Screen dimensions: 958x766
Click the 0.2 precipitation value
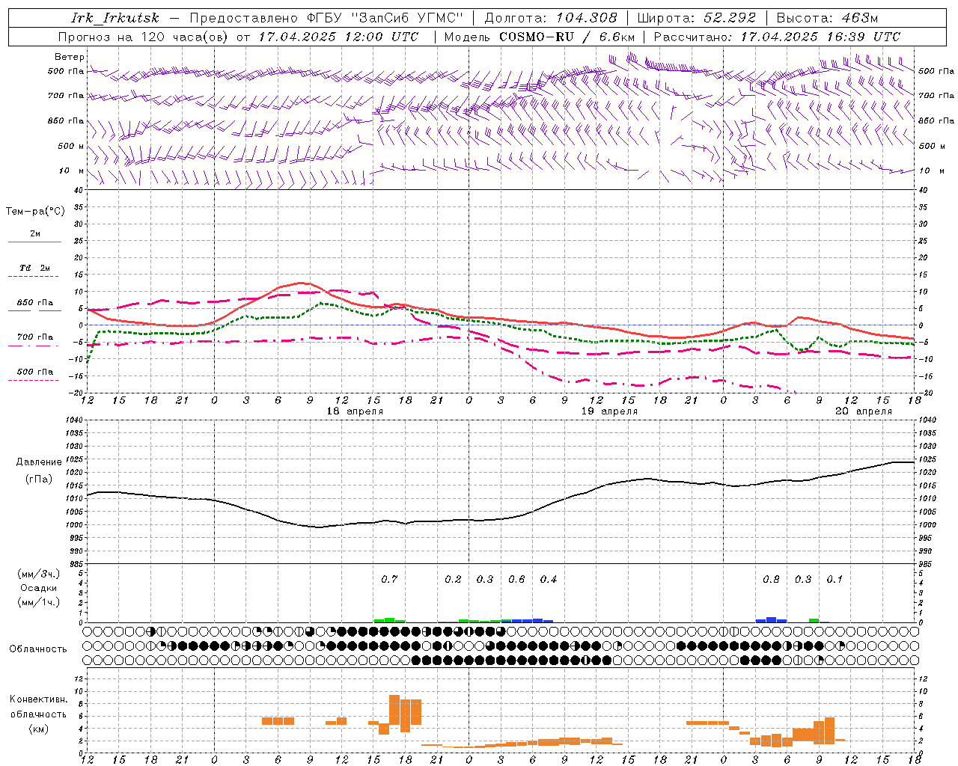tap(453, 579)
